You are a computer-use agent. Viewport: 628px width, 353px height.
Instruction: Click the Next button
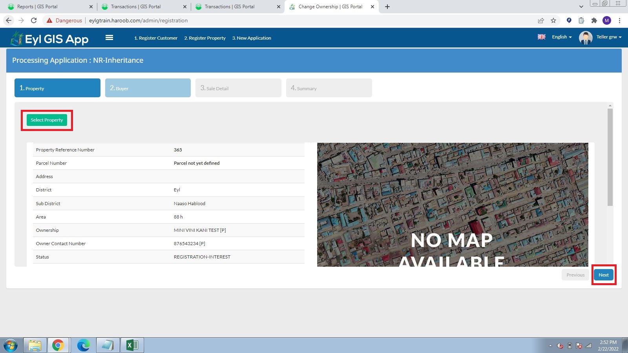pyautogui.click(x=604, y=275)
